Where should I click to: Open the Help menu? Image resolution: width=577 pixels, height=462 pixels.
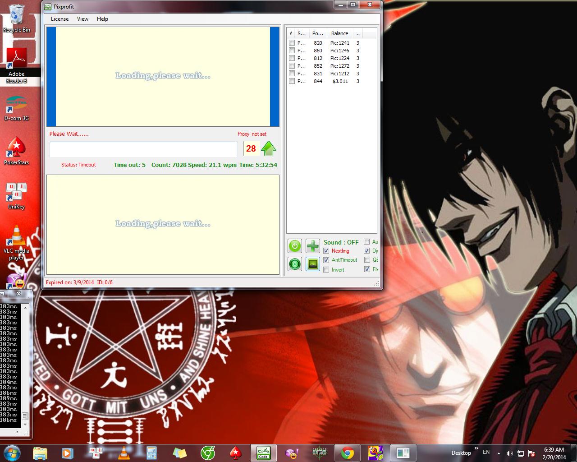pyautogui.click(x=102, y=19)
